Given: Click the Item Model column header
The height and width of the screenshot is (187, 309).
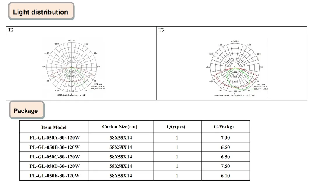Looking at the screenshot, I should tap(54, 127).
